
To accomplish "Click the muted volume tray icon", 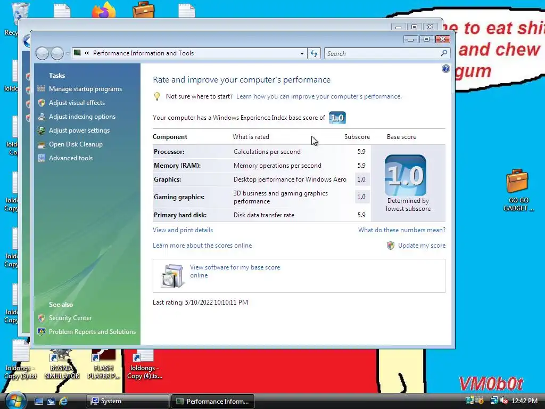I will (505, 401).
